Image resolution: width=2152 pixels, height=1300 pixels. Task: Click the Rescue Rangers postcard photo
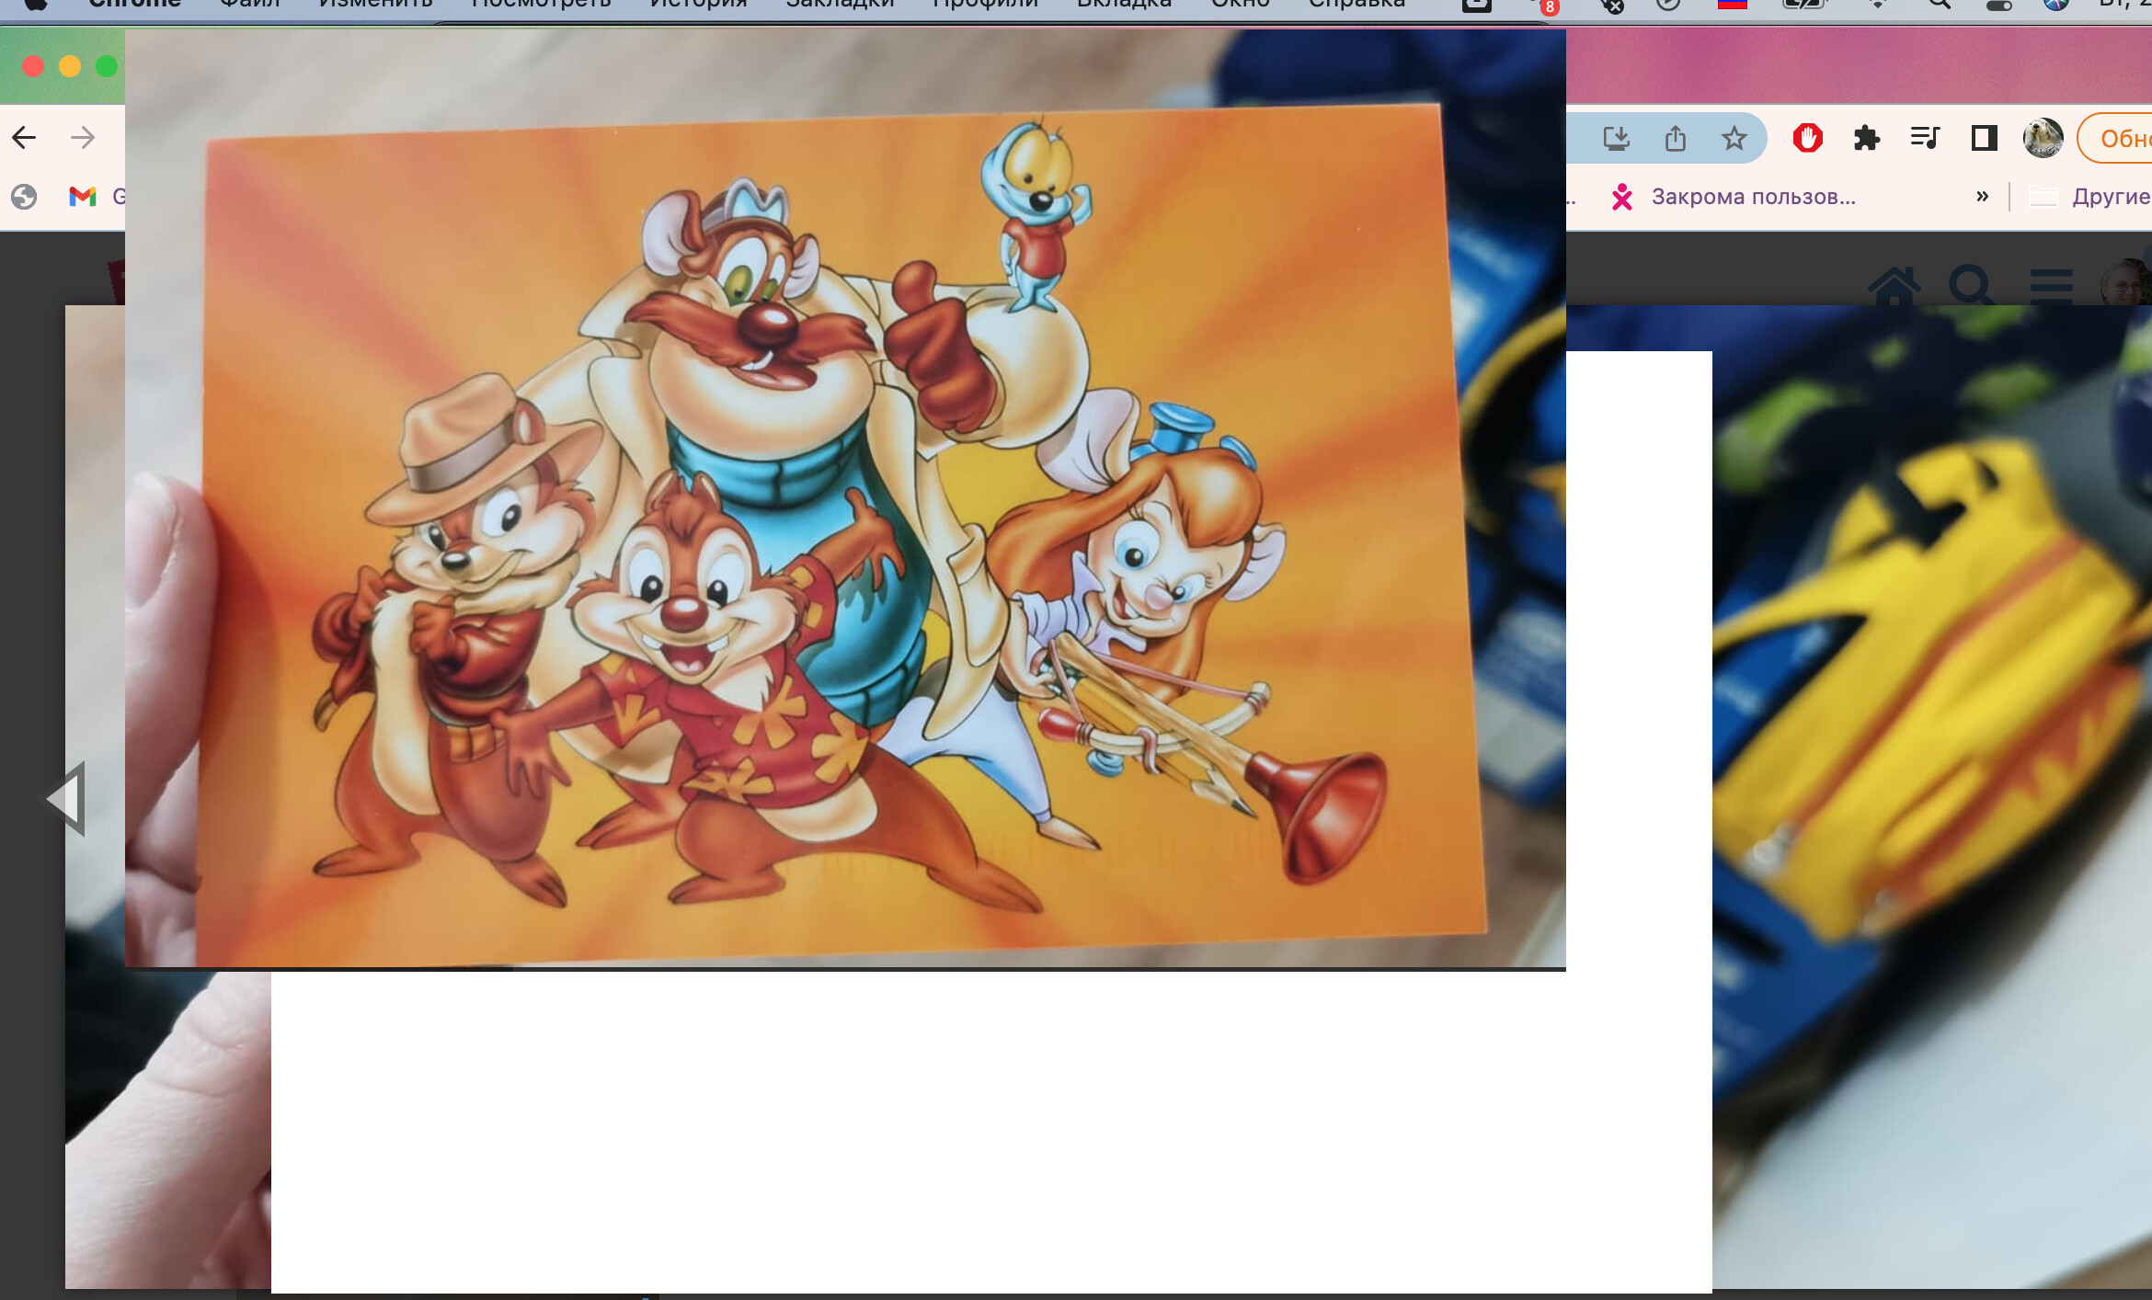845,498
